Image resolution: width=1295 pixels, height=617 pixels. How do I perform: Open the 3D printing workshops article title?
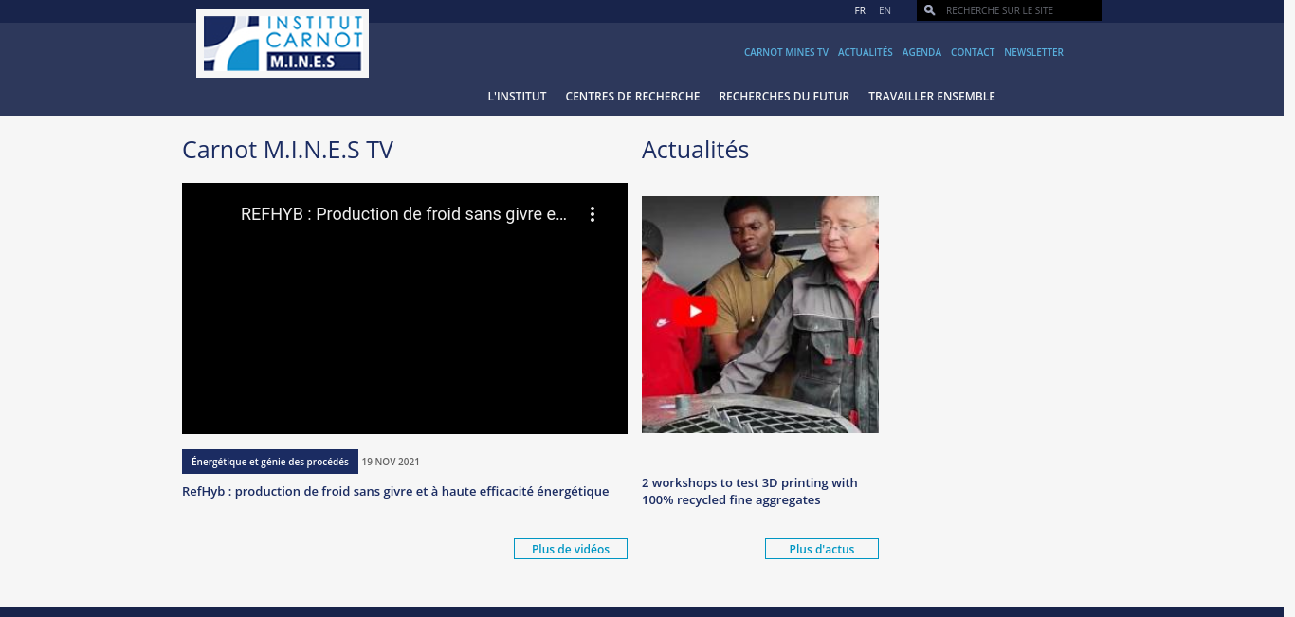point(749,491)
